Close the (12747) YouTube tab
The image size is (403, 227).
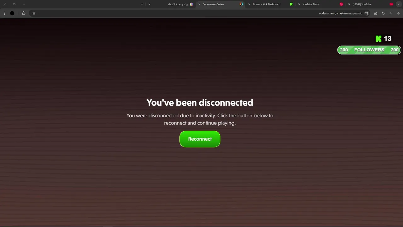tap(349, 4)
